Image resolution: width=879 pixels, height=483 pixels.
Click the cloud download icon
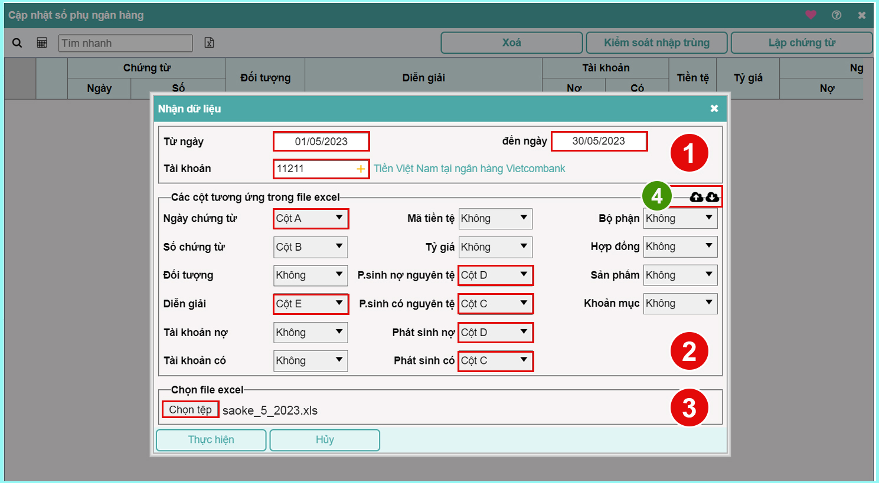pyautogui.click(x=713, y=197)
